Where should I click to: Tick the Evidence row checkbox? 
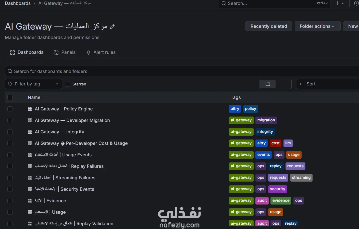pos(10,201)
